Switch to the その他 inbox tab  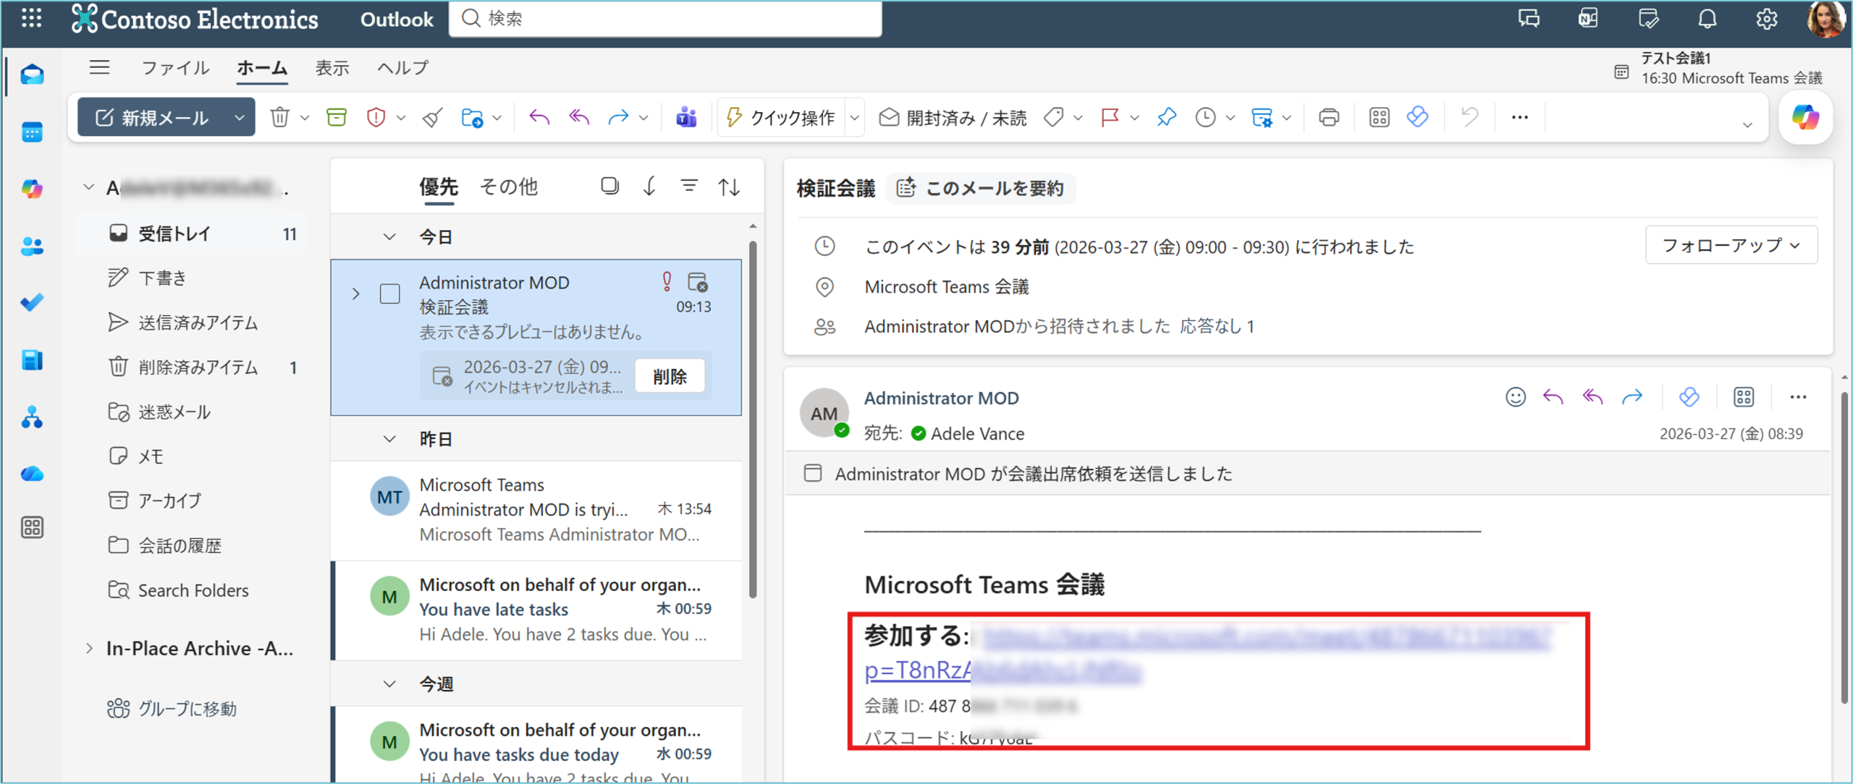(508, 187)
